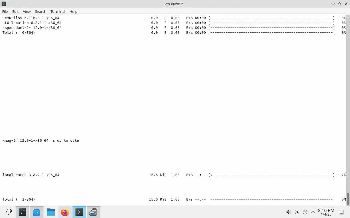Open the Terminal menu
Viewport: 350px width, 218px height.
tap(58, 11)
